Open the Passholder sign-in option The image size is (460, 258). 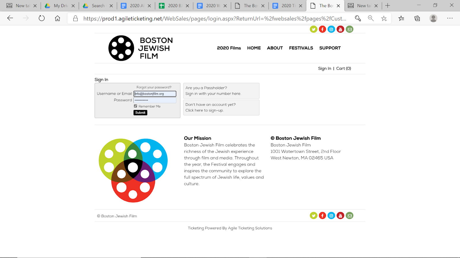coord(221,91)
